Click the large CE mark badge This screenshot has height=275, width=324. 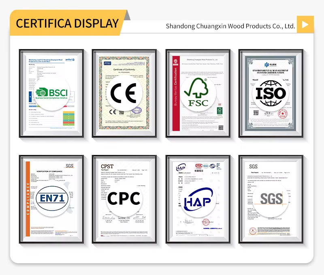click(124, 93)
